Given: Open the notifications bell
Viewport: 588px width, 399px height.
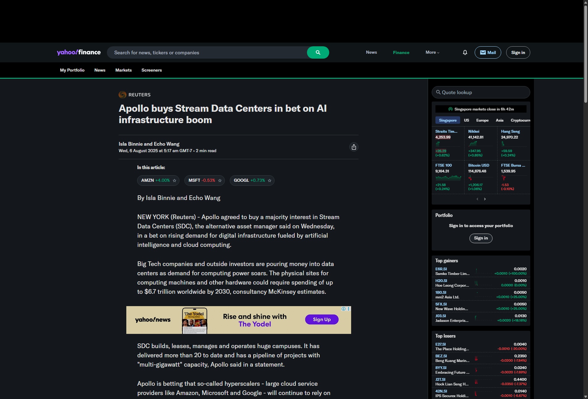Looking at the screenshot, I should 465,52.
